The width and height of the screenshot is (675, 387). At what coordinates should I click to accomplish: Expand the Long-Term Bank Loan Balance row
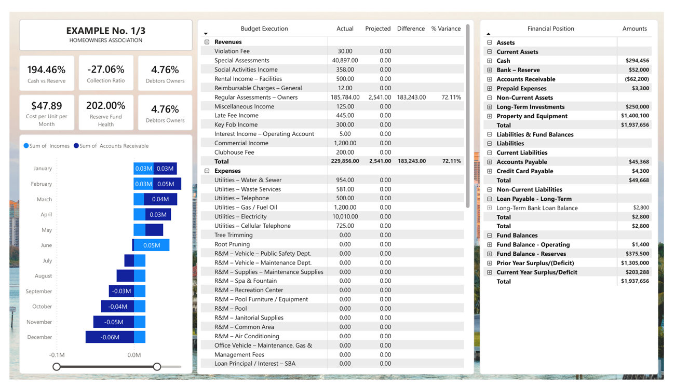pyautogui.click(x=490, y=208)
